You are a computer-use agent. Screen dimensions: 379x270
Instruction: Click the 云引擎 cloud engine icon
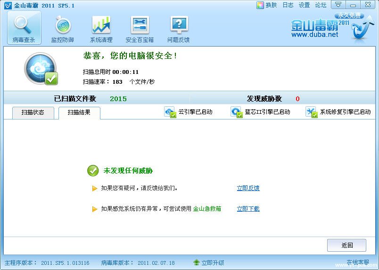[x=170, y=112]
